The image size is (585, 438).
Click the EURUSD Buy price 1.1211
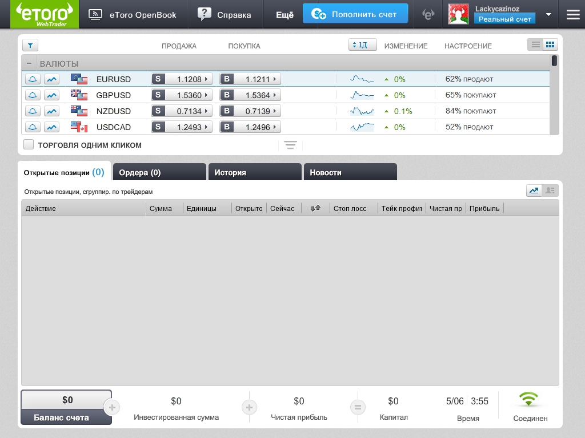250,79
